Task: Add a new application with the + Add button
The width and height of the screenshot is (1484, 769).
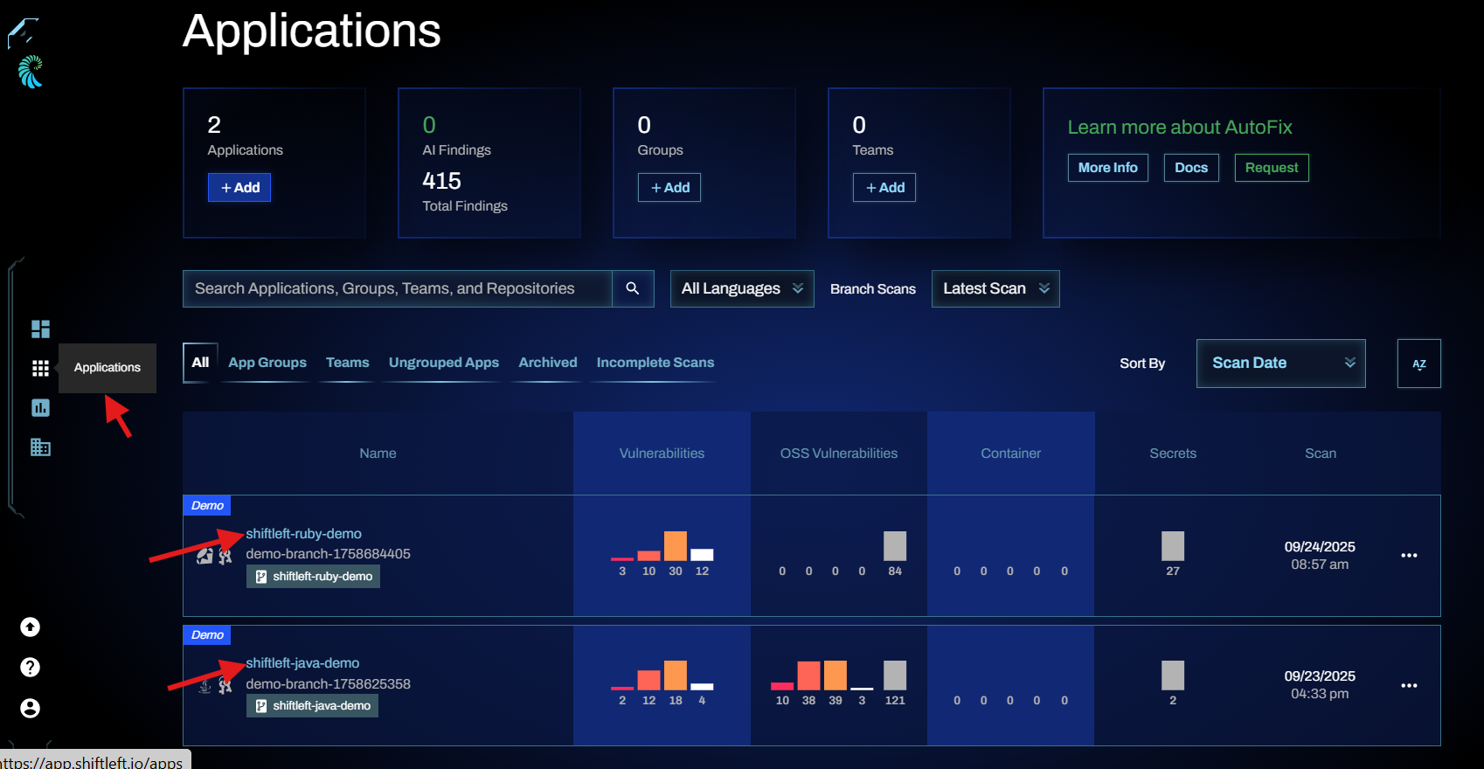Action: click(x=239, y=188)
